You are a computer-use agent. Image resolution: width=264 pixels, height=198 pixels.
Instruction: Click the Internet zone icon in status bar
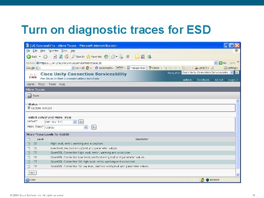click(x=208, y=180)
